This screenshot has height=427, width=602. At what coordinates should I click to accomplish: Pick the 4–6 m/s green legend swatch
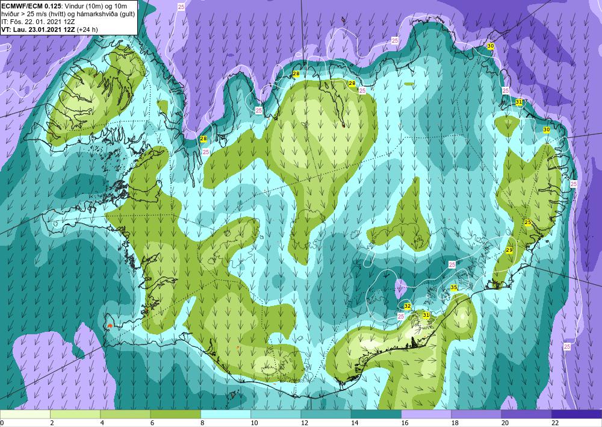(x=125, y=414)
